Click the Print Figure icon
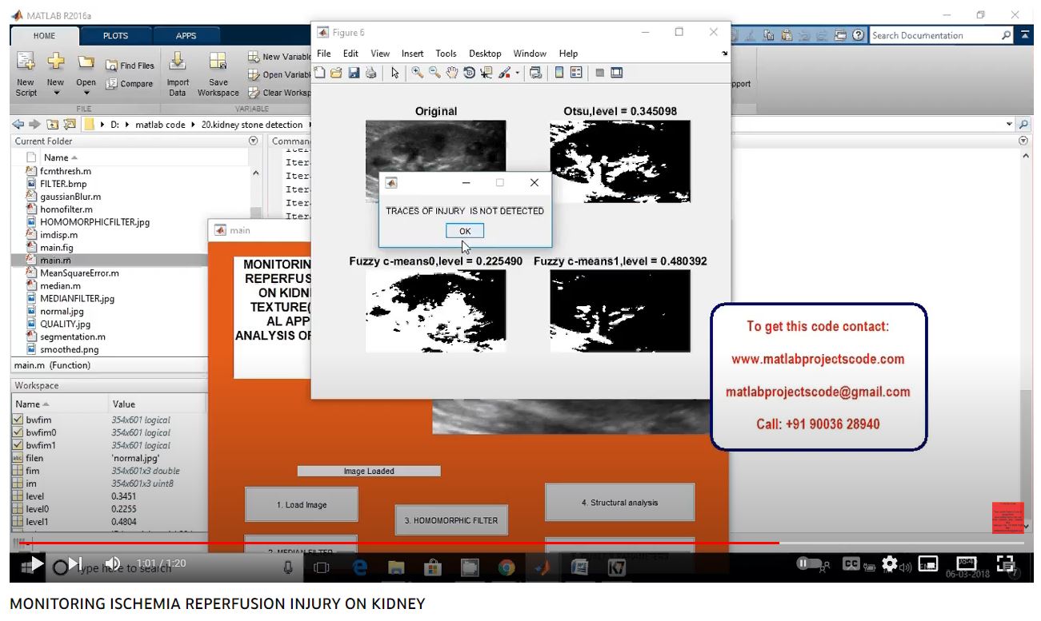Screen dimensions: 1041x621 [x=370, y=73]
